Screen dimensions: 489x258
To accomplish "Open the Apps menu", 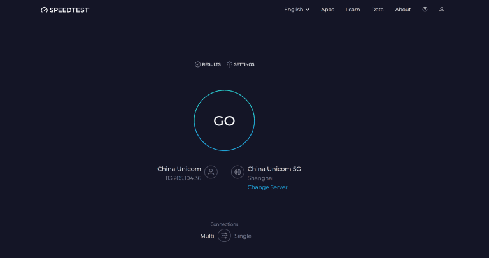I will (327, 10).
